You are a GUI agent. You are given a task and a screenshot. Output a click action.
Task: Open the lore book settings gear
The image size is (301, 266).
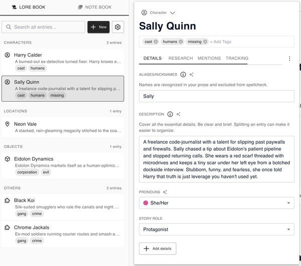coord(118,27)
